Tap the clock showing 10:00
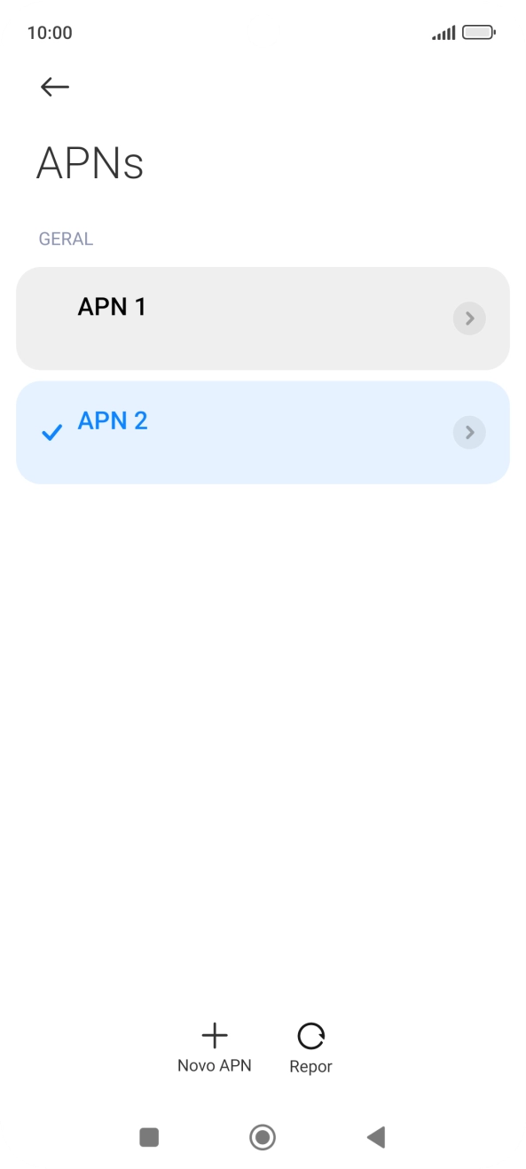This screenshot has height=1169, width=526. pos(50,33)
